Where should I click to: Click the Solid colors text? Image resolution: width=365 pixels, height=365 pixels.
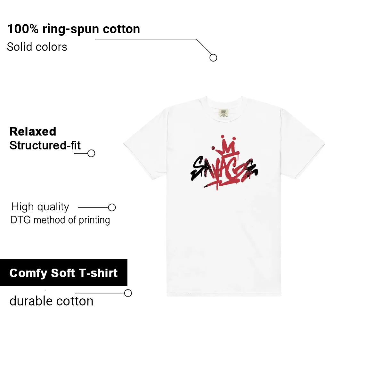[x=37, y=47]
